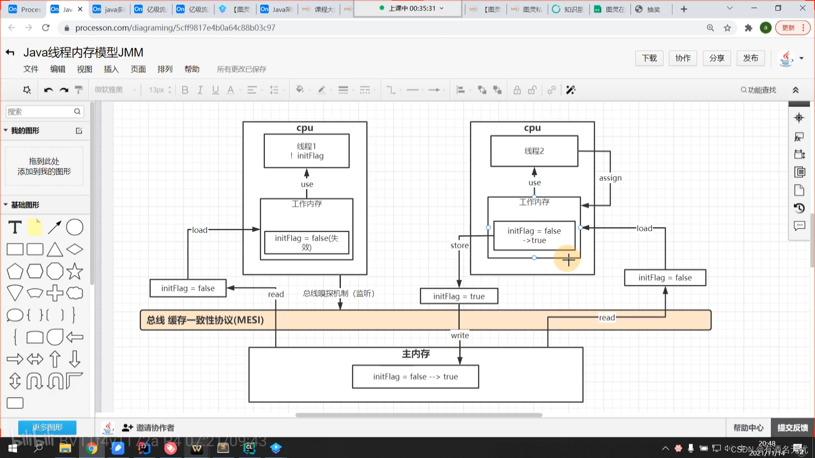This screenshot has height=458, width=815.
Task: Open the line spacing dropdown
Action: pyautogui.click(x=274, y=90)
